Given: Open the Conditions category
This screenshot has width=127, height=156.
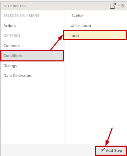Looking at the screenshot, I should pyautogui.click(x=32, y=56).
